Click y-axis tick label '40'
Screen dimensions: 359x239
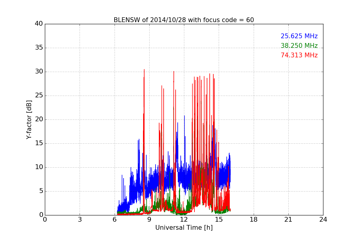(39, 24)
